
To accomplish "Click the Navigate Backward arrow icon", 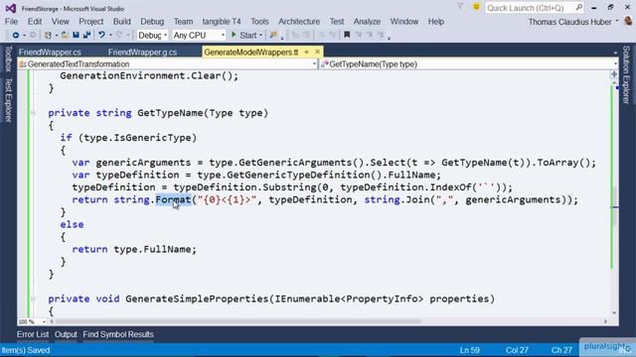I will [x=16, y=36].
